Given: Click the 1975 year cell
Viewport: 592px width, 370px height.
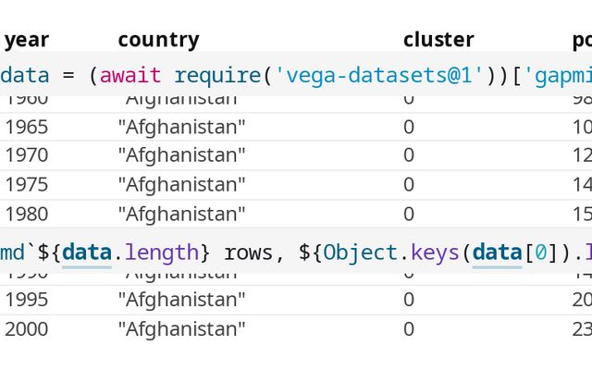Looking at the screenshot, I should [27, 185].
